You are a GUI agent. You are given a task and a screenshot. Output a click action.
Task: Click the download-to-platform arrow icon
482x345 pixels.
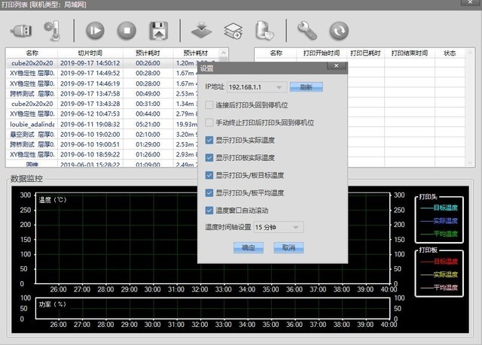201,31
